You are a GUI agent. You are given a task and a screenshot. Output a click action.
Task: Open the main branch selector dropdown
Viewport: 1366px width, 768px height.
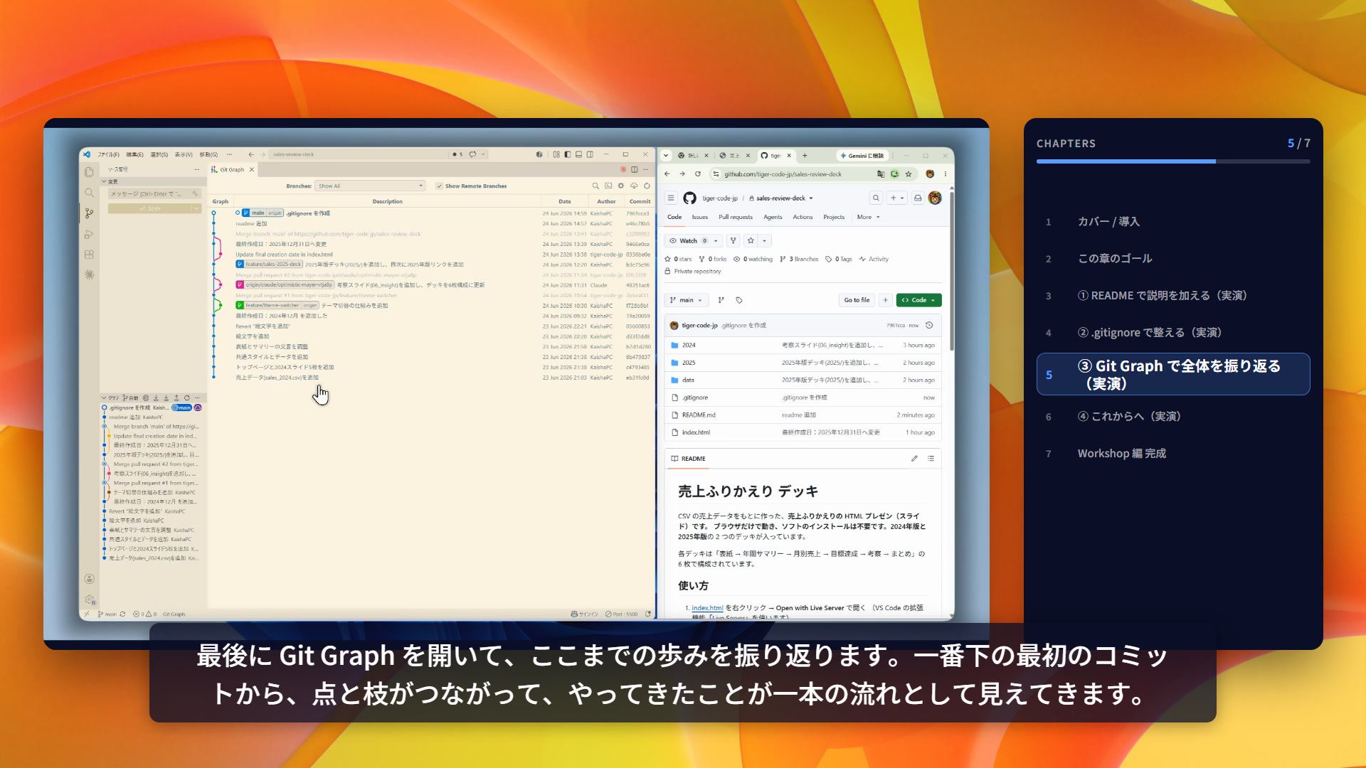(x=687, y=300)
